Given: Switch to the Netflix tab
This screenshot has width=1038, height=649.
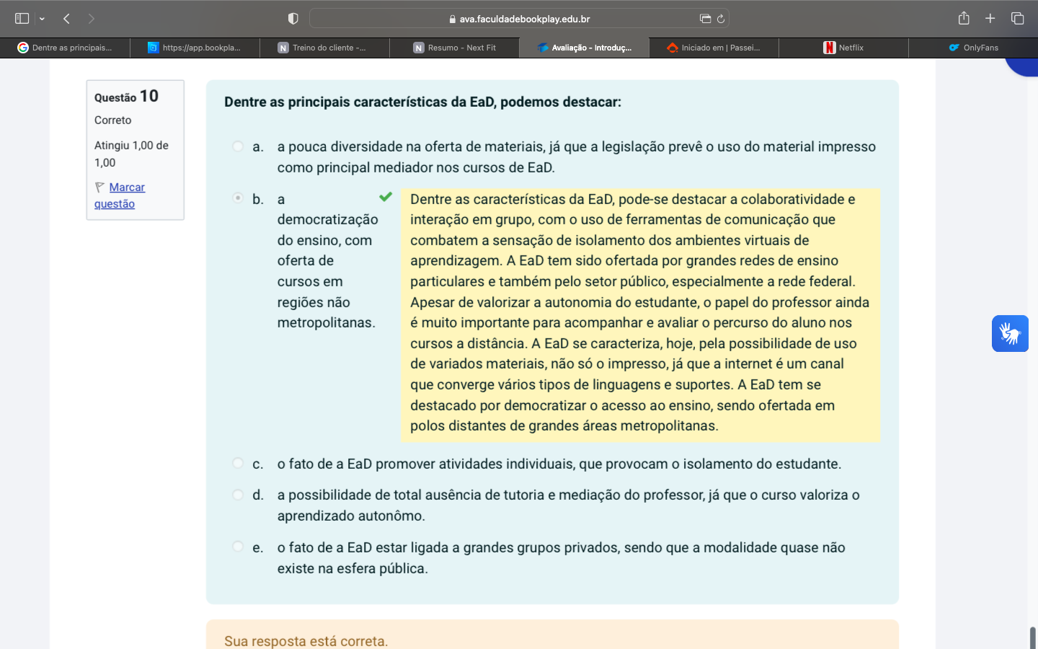Looking at the screenshot, I should coord(843,48).
